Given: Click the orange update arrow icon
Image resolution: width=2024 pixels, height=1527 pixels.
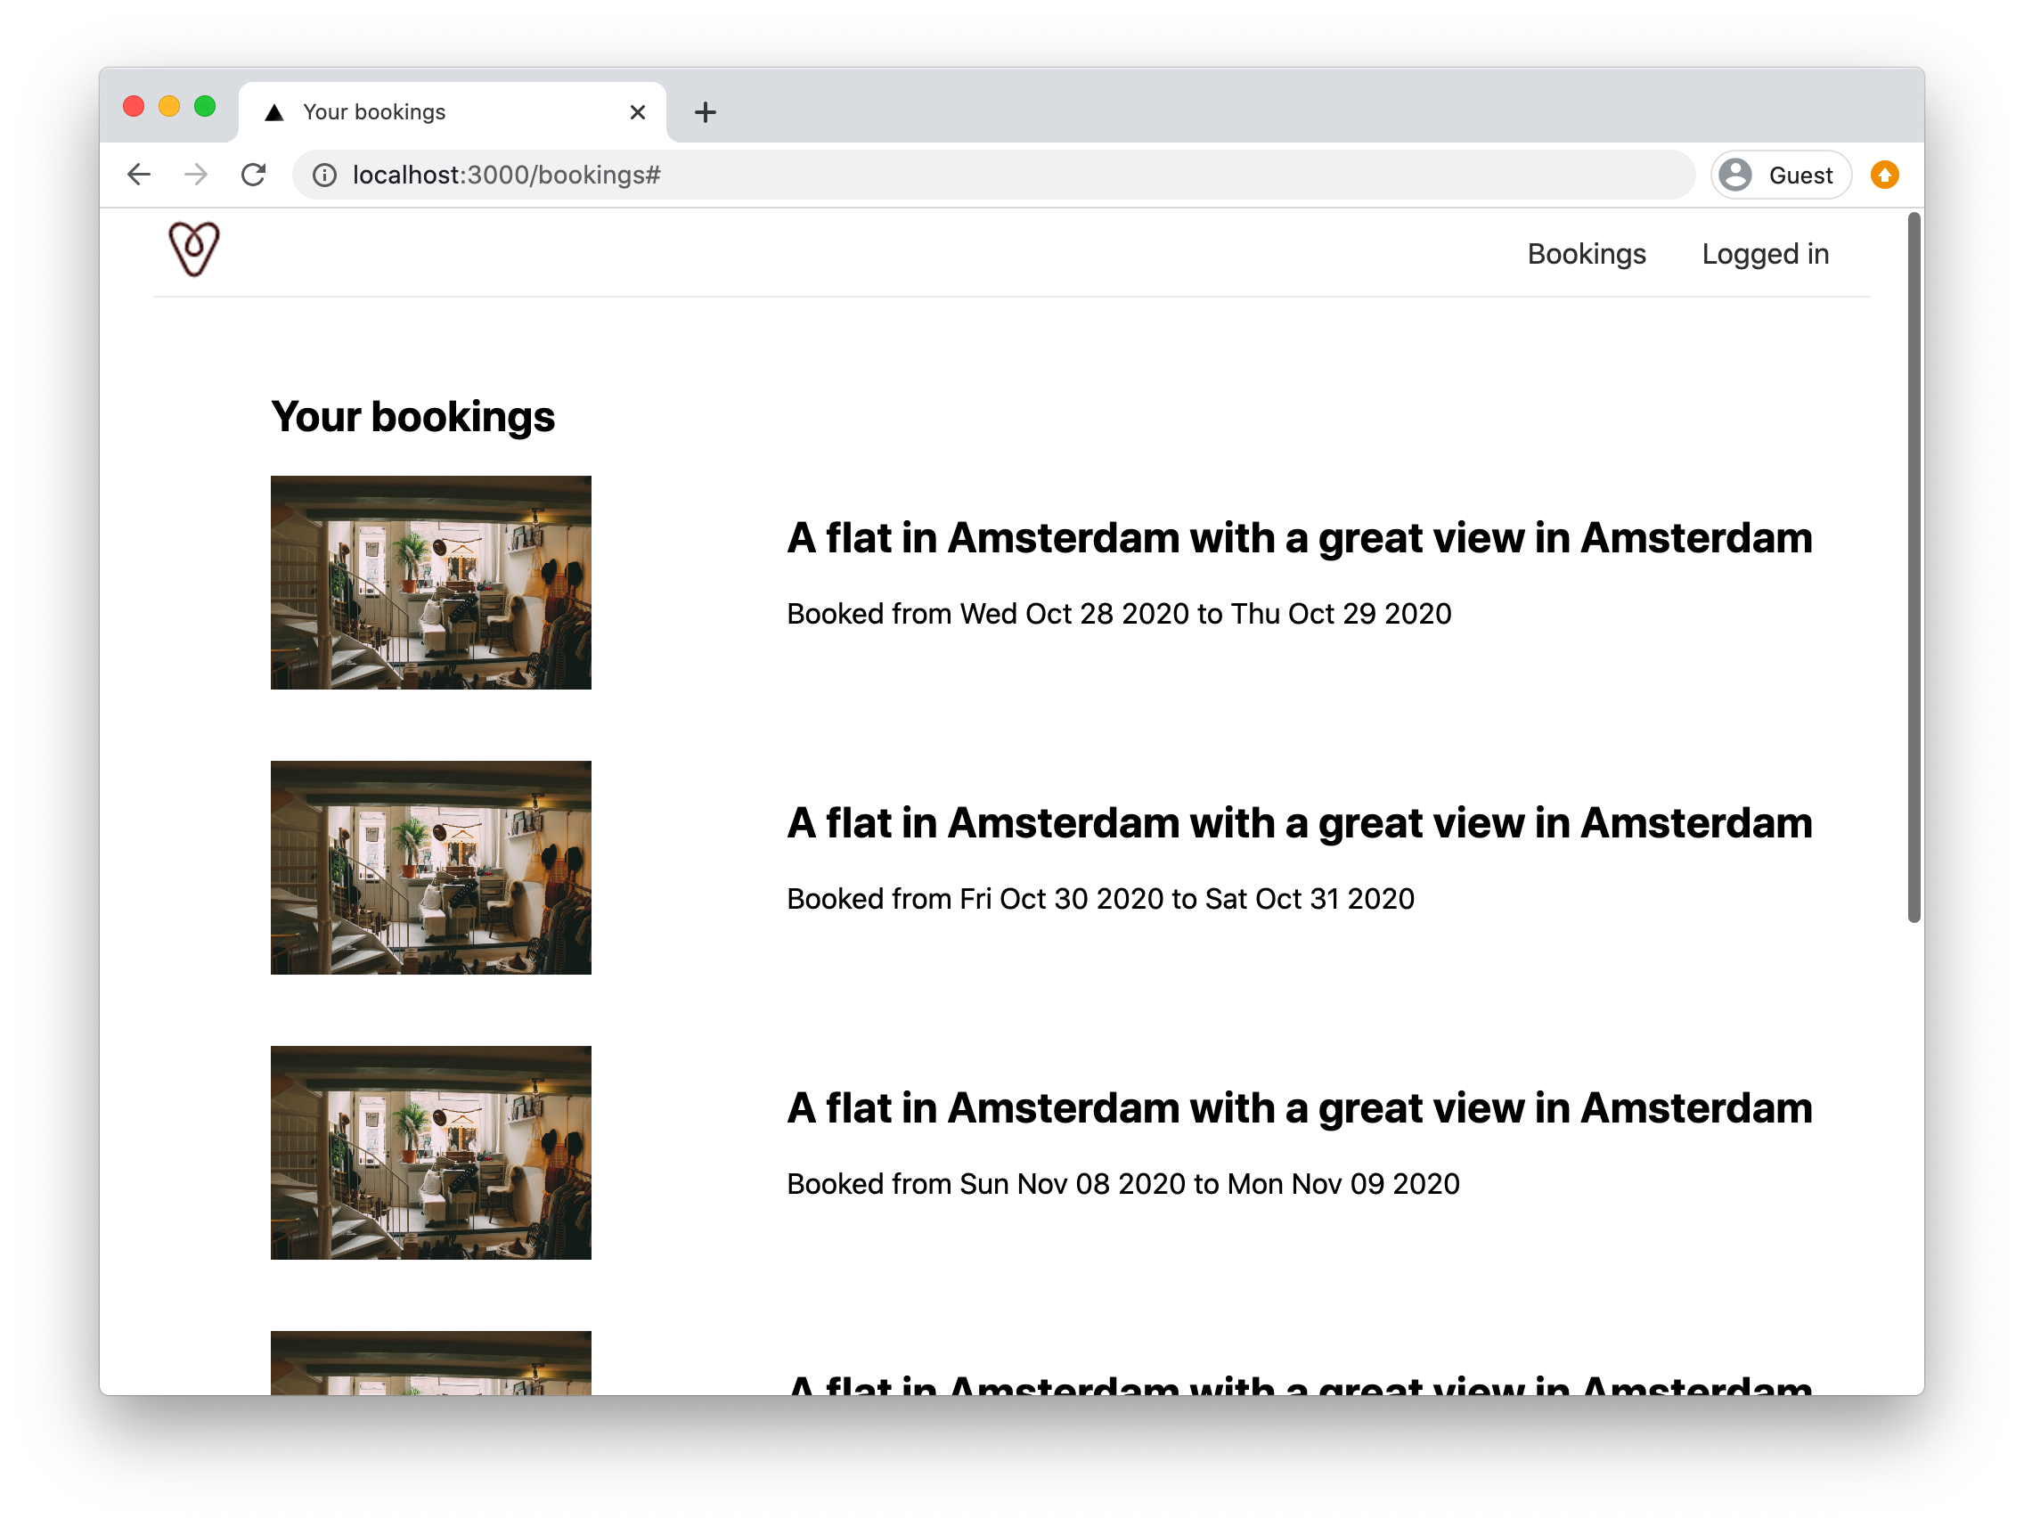Looking at the screenshot, I should pyautogui.click(x=1884, y=175).
